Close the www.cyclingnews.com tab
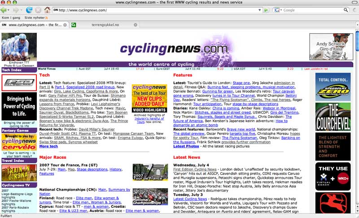 (x=65, y=25)
